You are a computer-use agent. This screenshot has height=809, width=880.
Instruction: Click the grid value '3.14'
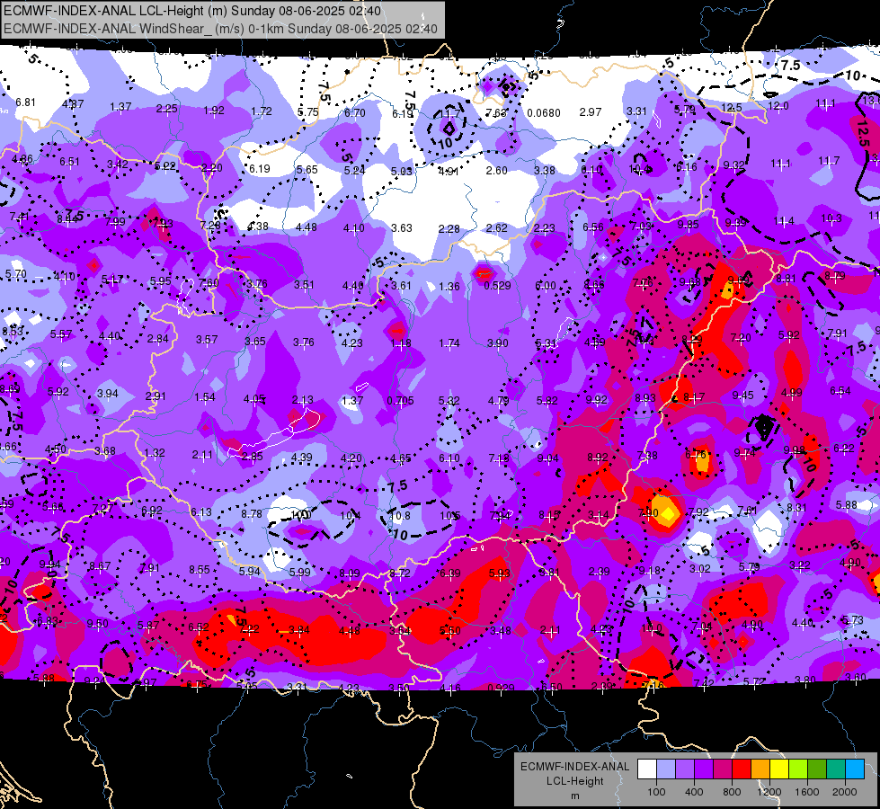pyautogui.click(x=599, y=515)
